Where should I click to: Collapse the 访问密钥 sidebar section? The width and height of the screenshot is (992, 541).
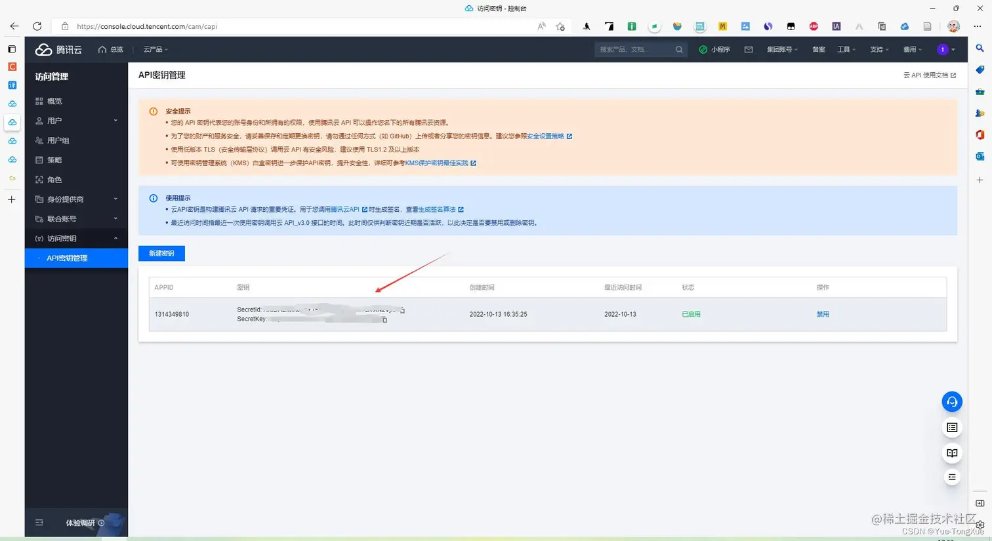(76, 239)
